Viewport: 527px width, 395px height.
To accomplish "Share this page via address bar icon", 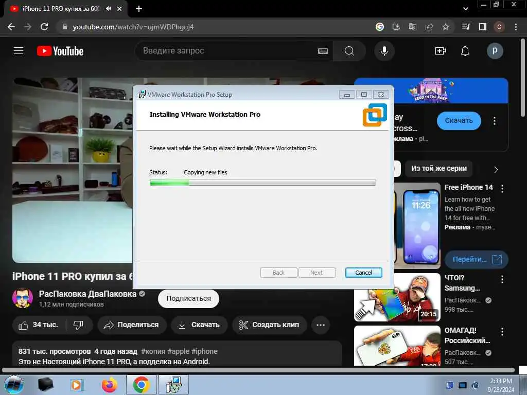I will 429,27.
